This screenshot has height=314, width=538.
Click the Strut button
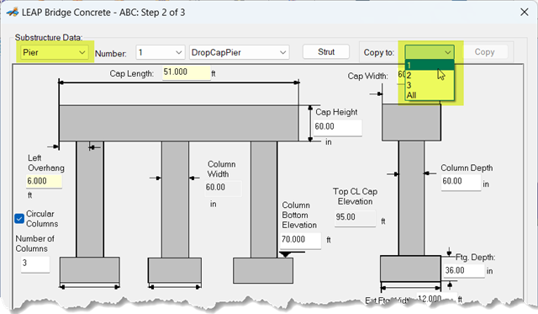326,52
